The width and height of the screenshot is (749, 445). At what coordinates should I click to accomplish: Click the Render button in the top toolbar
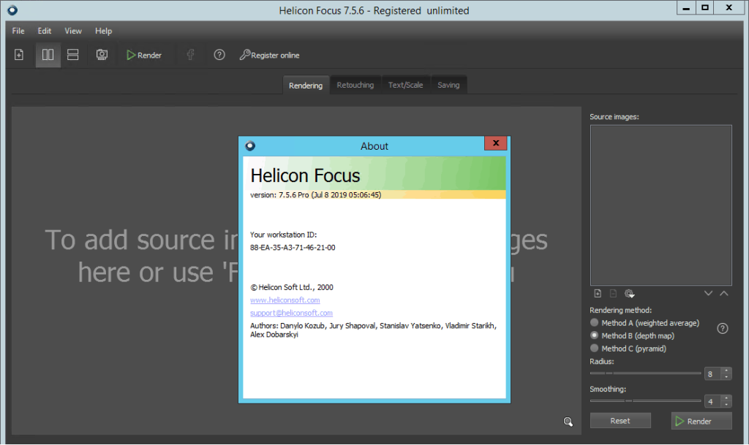[x=144, y=56]
